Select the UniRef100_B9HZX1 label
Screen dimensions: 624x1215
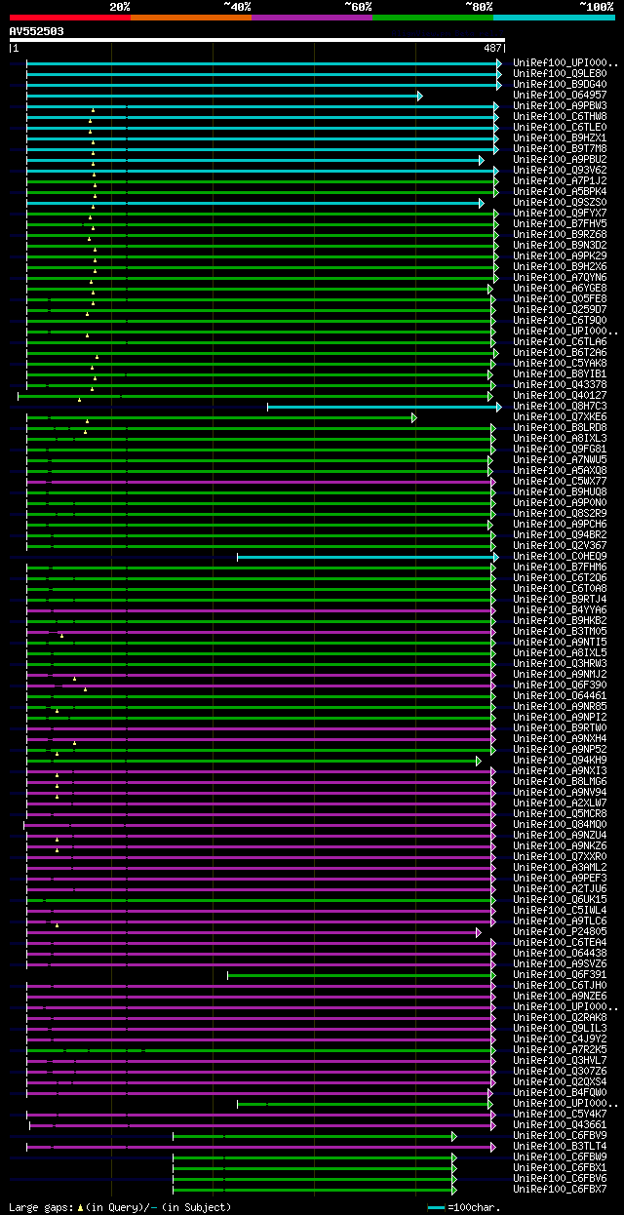tap(560, 137)
